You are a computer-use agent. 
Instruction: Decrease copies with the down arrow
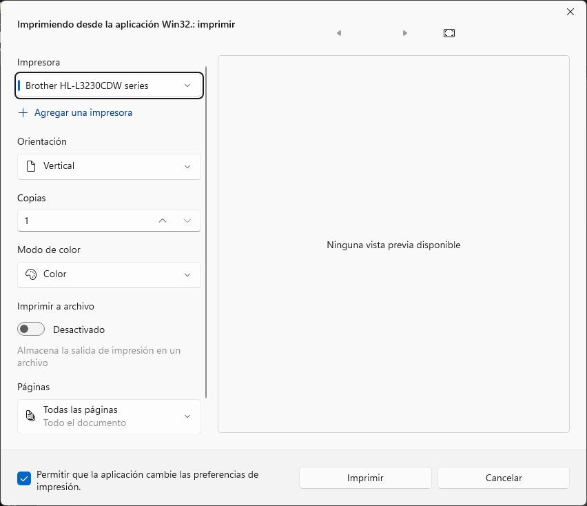click(x=187, y=221)
